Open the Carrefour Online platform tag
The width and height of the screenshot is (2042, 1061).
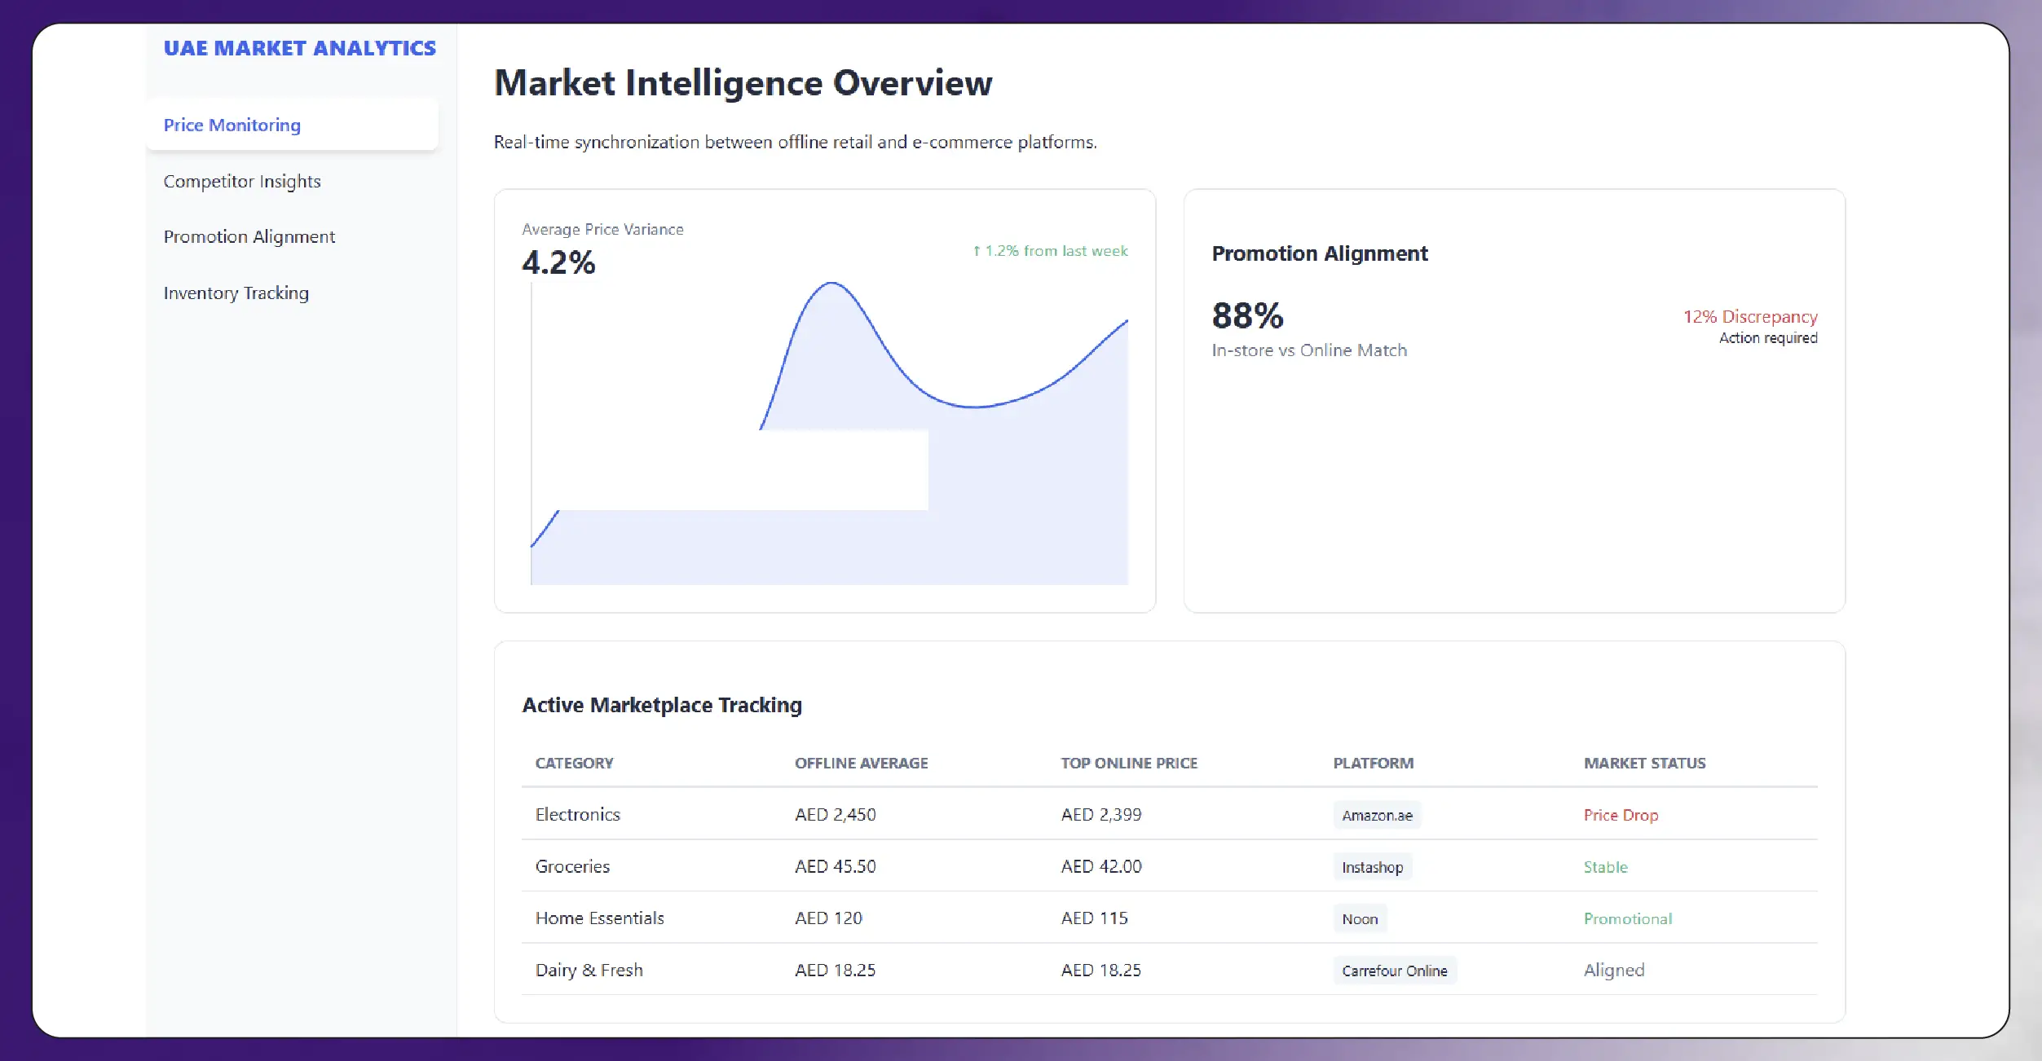(1394, 971)
